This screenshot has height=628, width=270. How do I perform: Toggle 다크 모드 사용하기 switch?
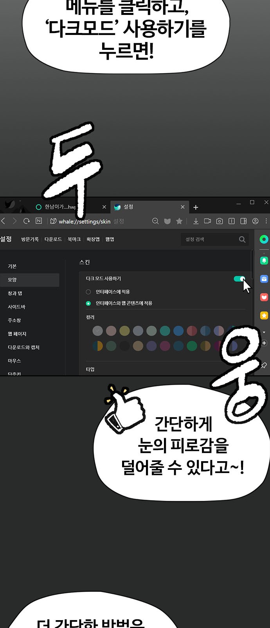(239, 279)
